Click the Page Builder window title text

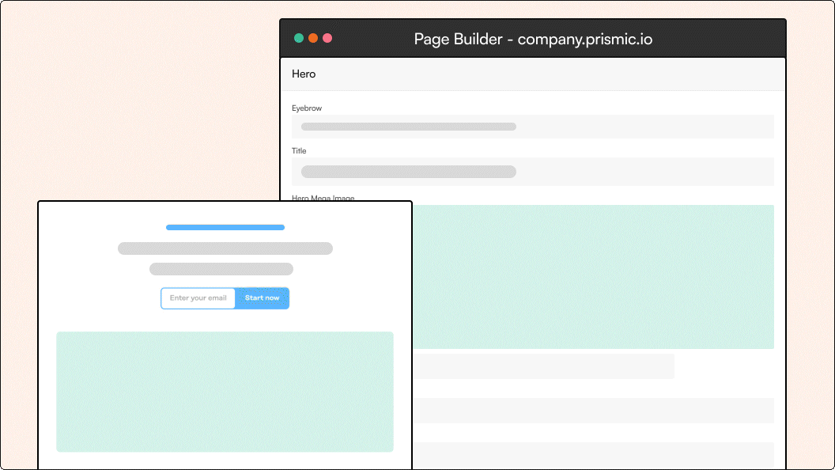click(x=533, y=39)
